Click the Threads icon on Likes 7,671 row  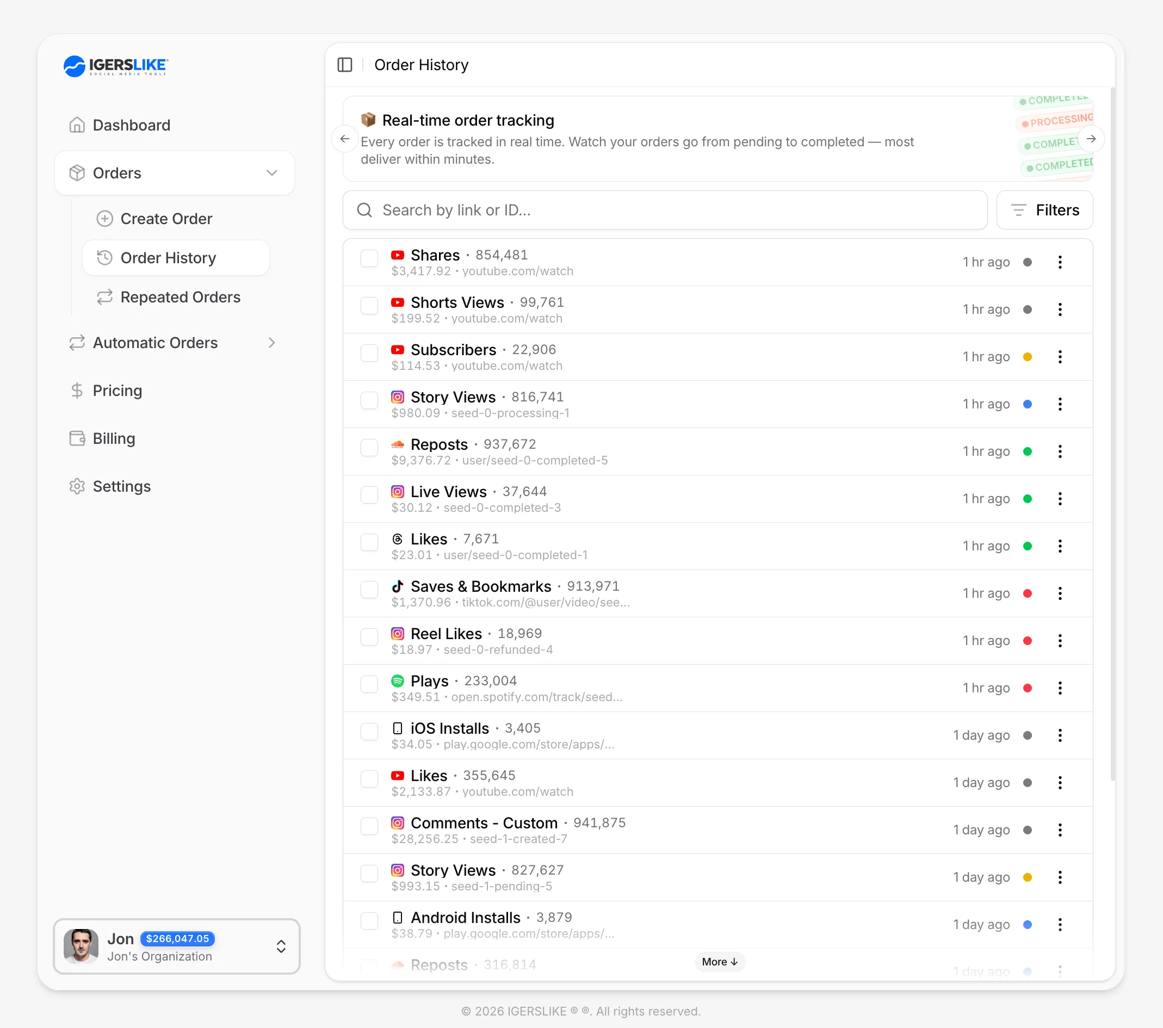[398, 538]
